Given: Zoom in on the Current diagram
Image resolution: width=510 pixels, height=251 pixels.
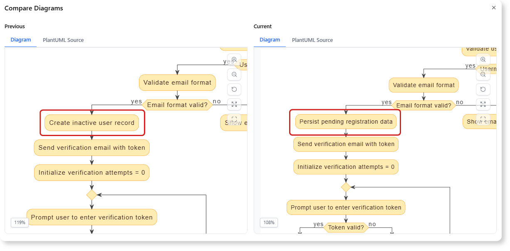Looking at the screenshot, I should [x=483, y=59].
